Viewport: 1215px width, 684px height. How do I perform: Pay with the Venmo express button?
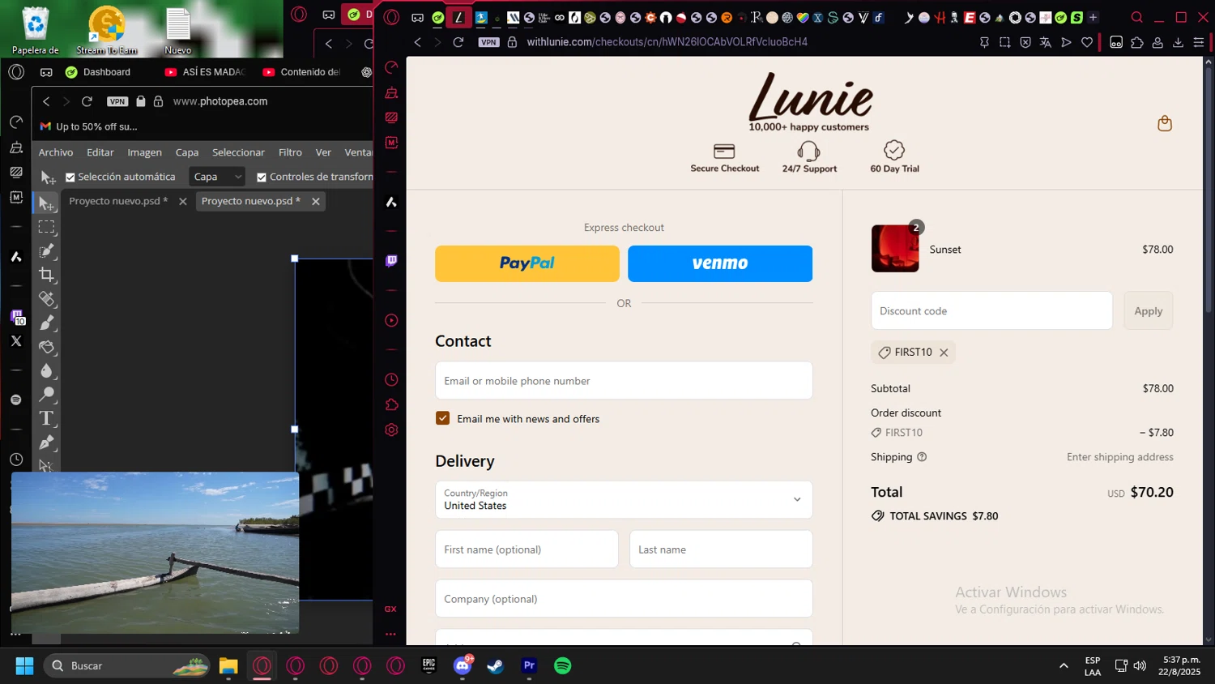click(x=720, y=263)
